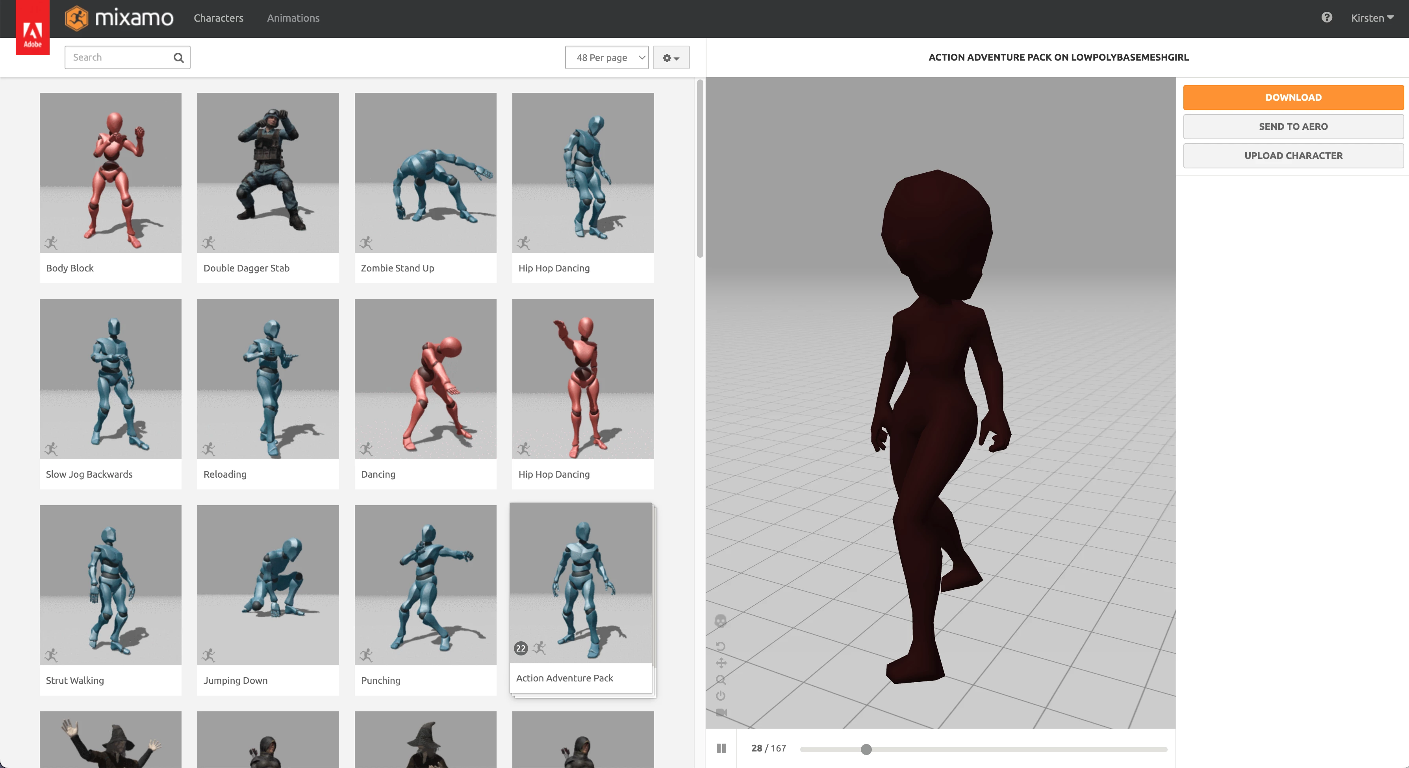
Task: Click the help question mark icon
Action: (1326, 17)
